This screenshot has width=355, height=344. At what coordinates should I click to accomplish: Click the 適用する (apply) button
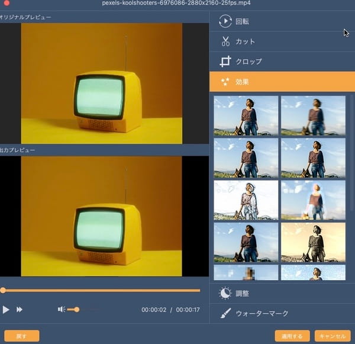point(292,336)
